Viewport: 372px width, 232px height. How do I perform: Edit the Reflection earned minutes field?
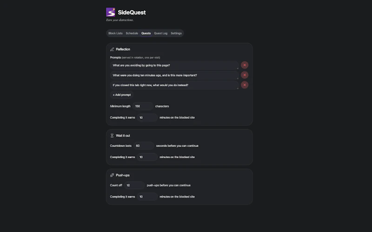pos(147,118)
